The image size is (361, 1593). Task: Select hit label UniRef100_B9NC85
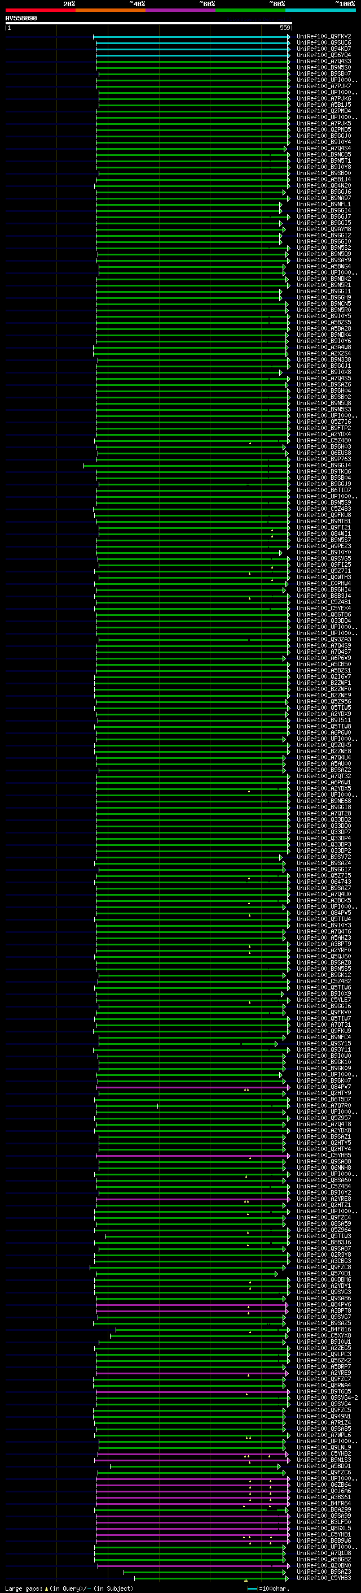324,155
